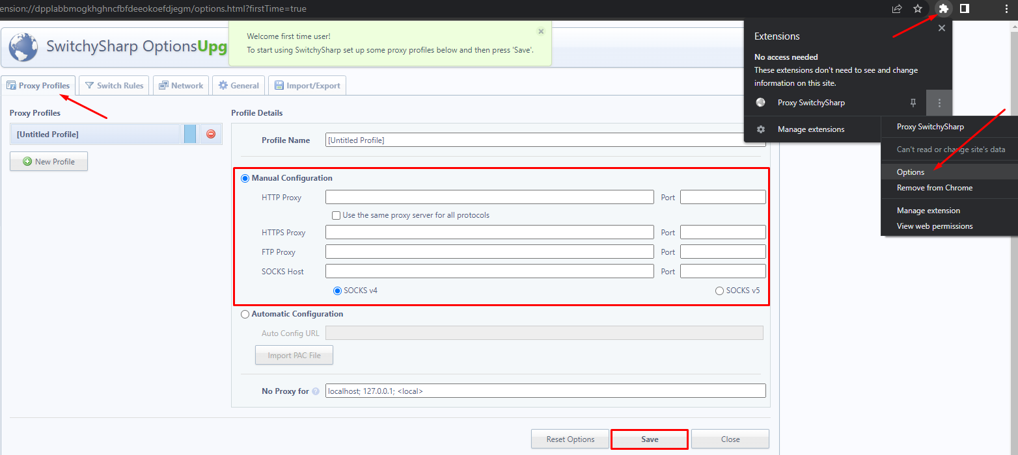The width and height of the screenshot is (1018, 455).
Task: Pin Proxy SwitchySharp extension
Action: [913, 103]
